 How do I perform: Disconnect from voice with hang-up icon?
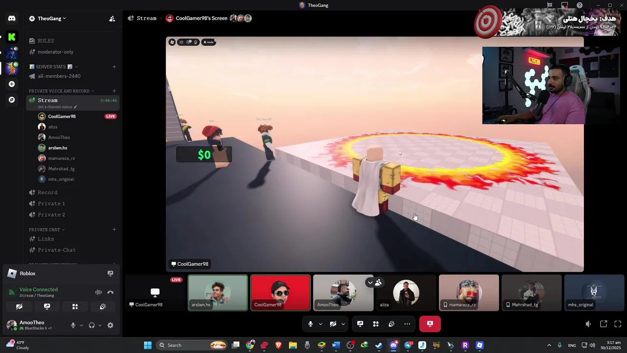click(110, 292)
